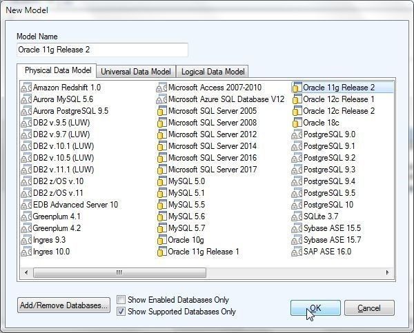The width and height of the screenshot is (414, 333).
Task: Click the Microsoft Access 2007-2010 icon
Action: (x=161, y=88)
